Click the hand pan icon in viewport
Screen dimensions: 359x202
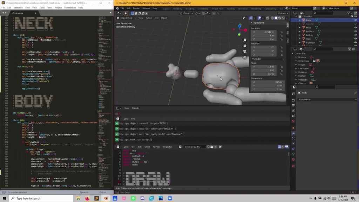(x=245, y=46)
